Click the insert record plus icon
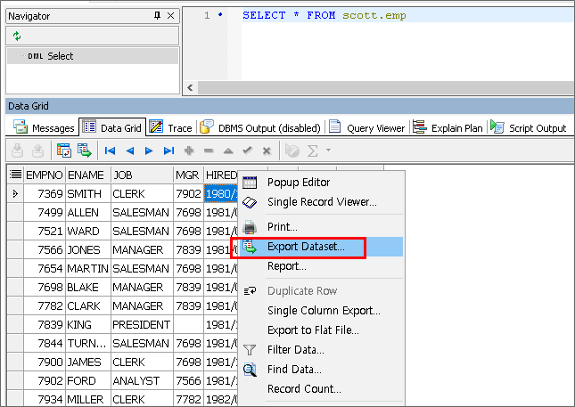This screenshot has width=575, height=407. coord(189,151)
